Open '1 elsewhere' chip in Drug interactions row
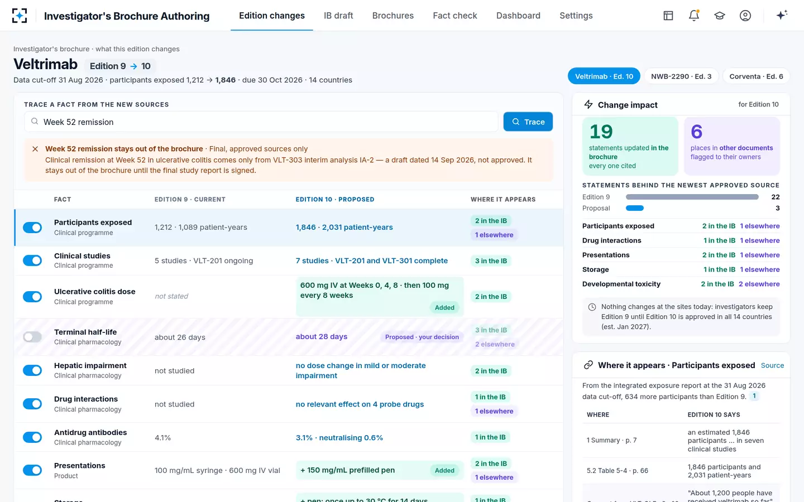 point(494,411)
